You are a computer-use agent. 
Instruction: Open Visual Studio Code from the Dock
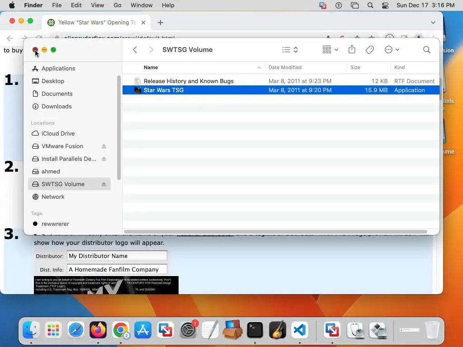300,329
